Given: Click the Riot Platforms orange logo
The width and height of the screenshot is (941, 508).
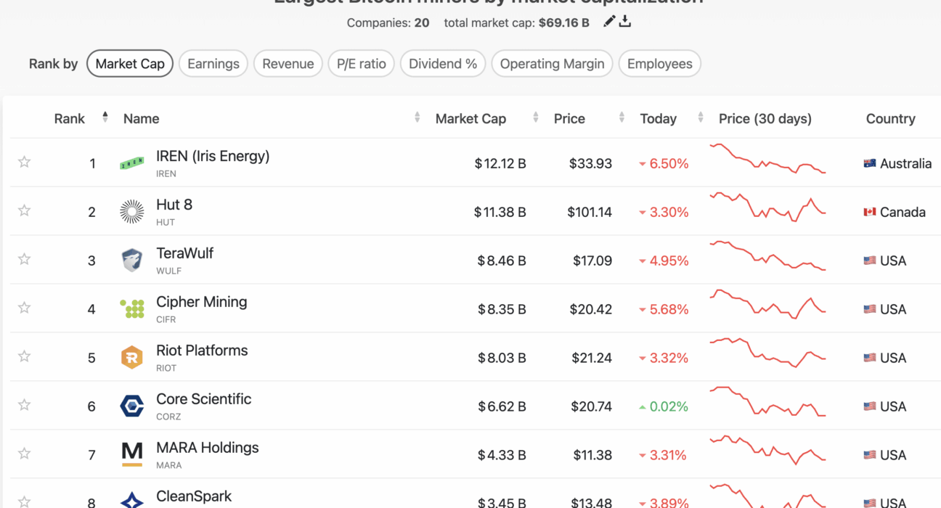Looking at the screenshot, I should click(131, 358).
